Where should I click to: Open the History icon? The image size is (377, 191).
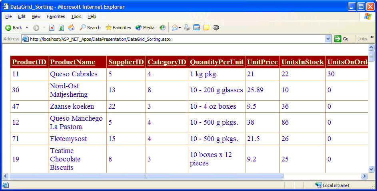point(162,28)
